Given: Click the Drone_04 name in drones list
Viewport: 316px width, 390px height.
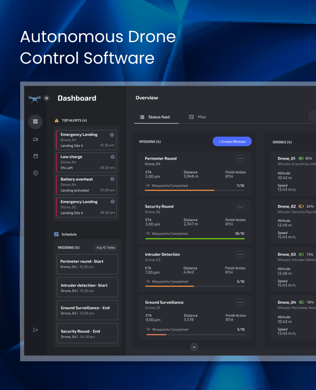Looking at the screenshot, I should pyautogui.click(x=287, y=303).
